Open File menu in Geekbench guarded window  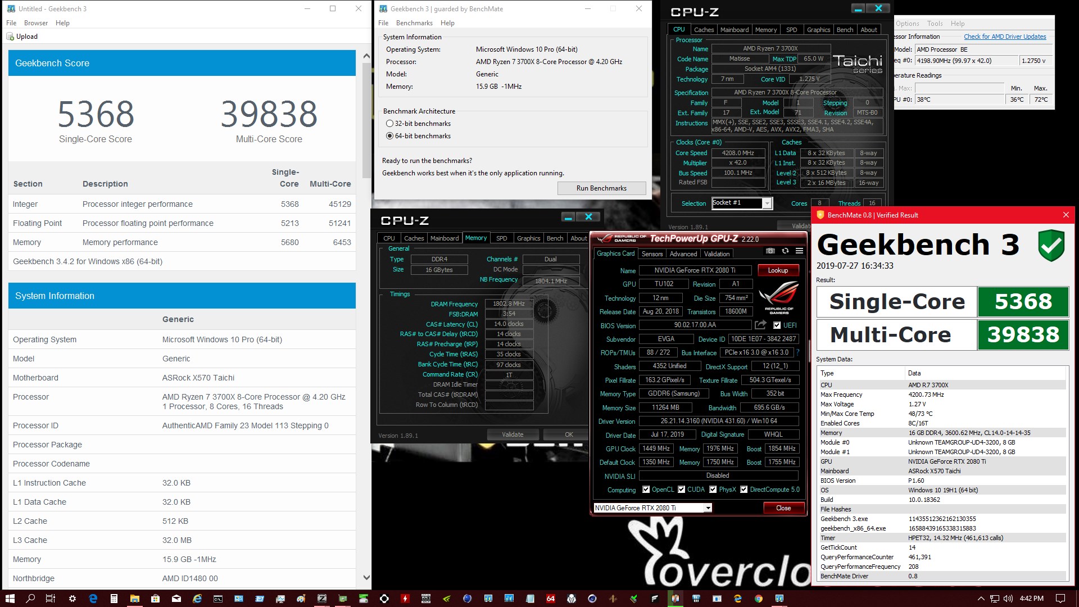point(383,23)
